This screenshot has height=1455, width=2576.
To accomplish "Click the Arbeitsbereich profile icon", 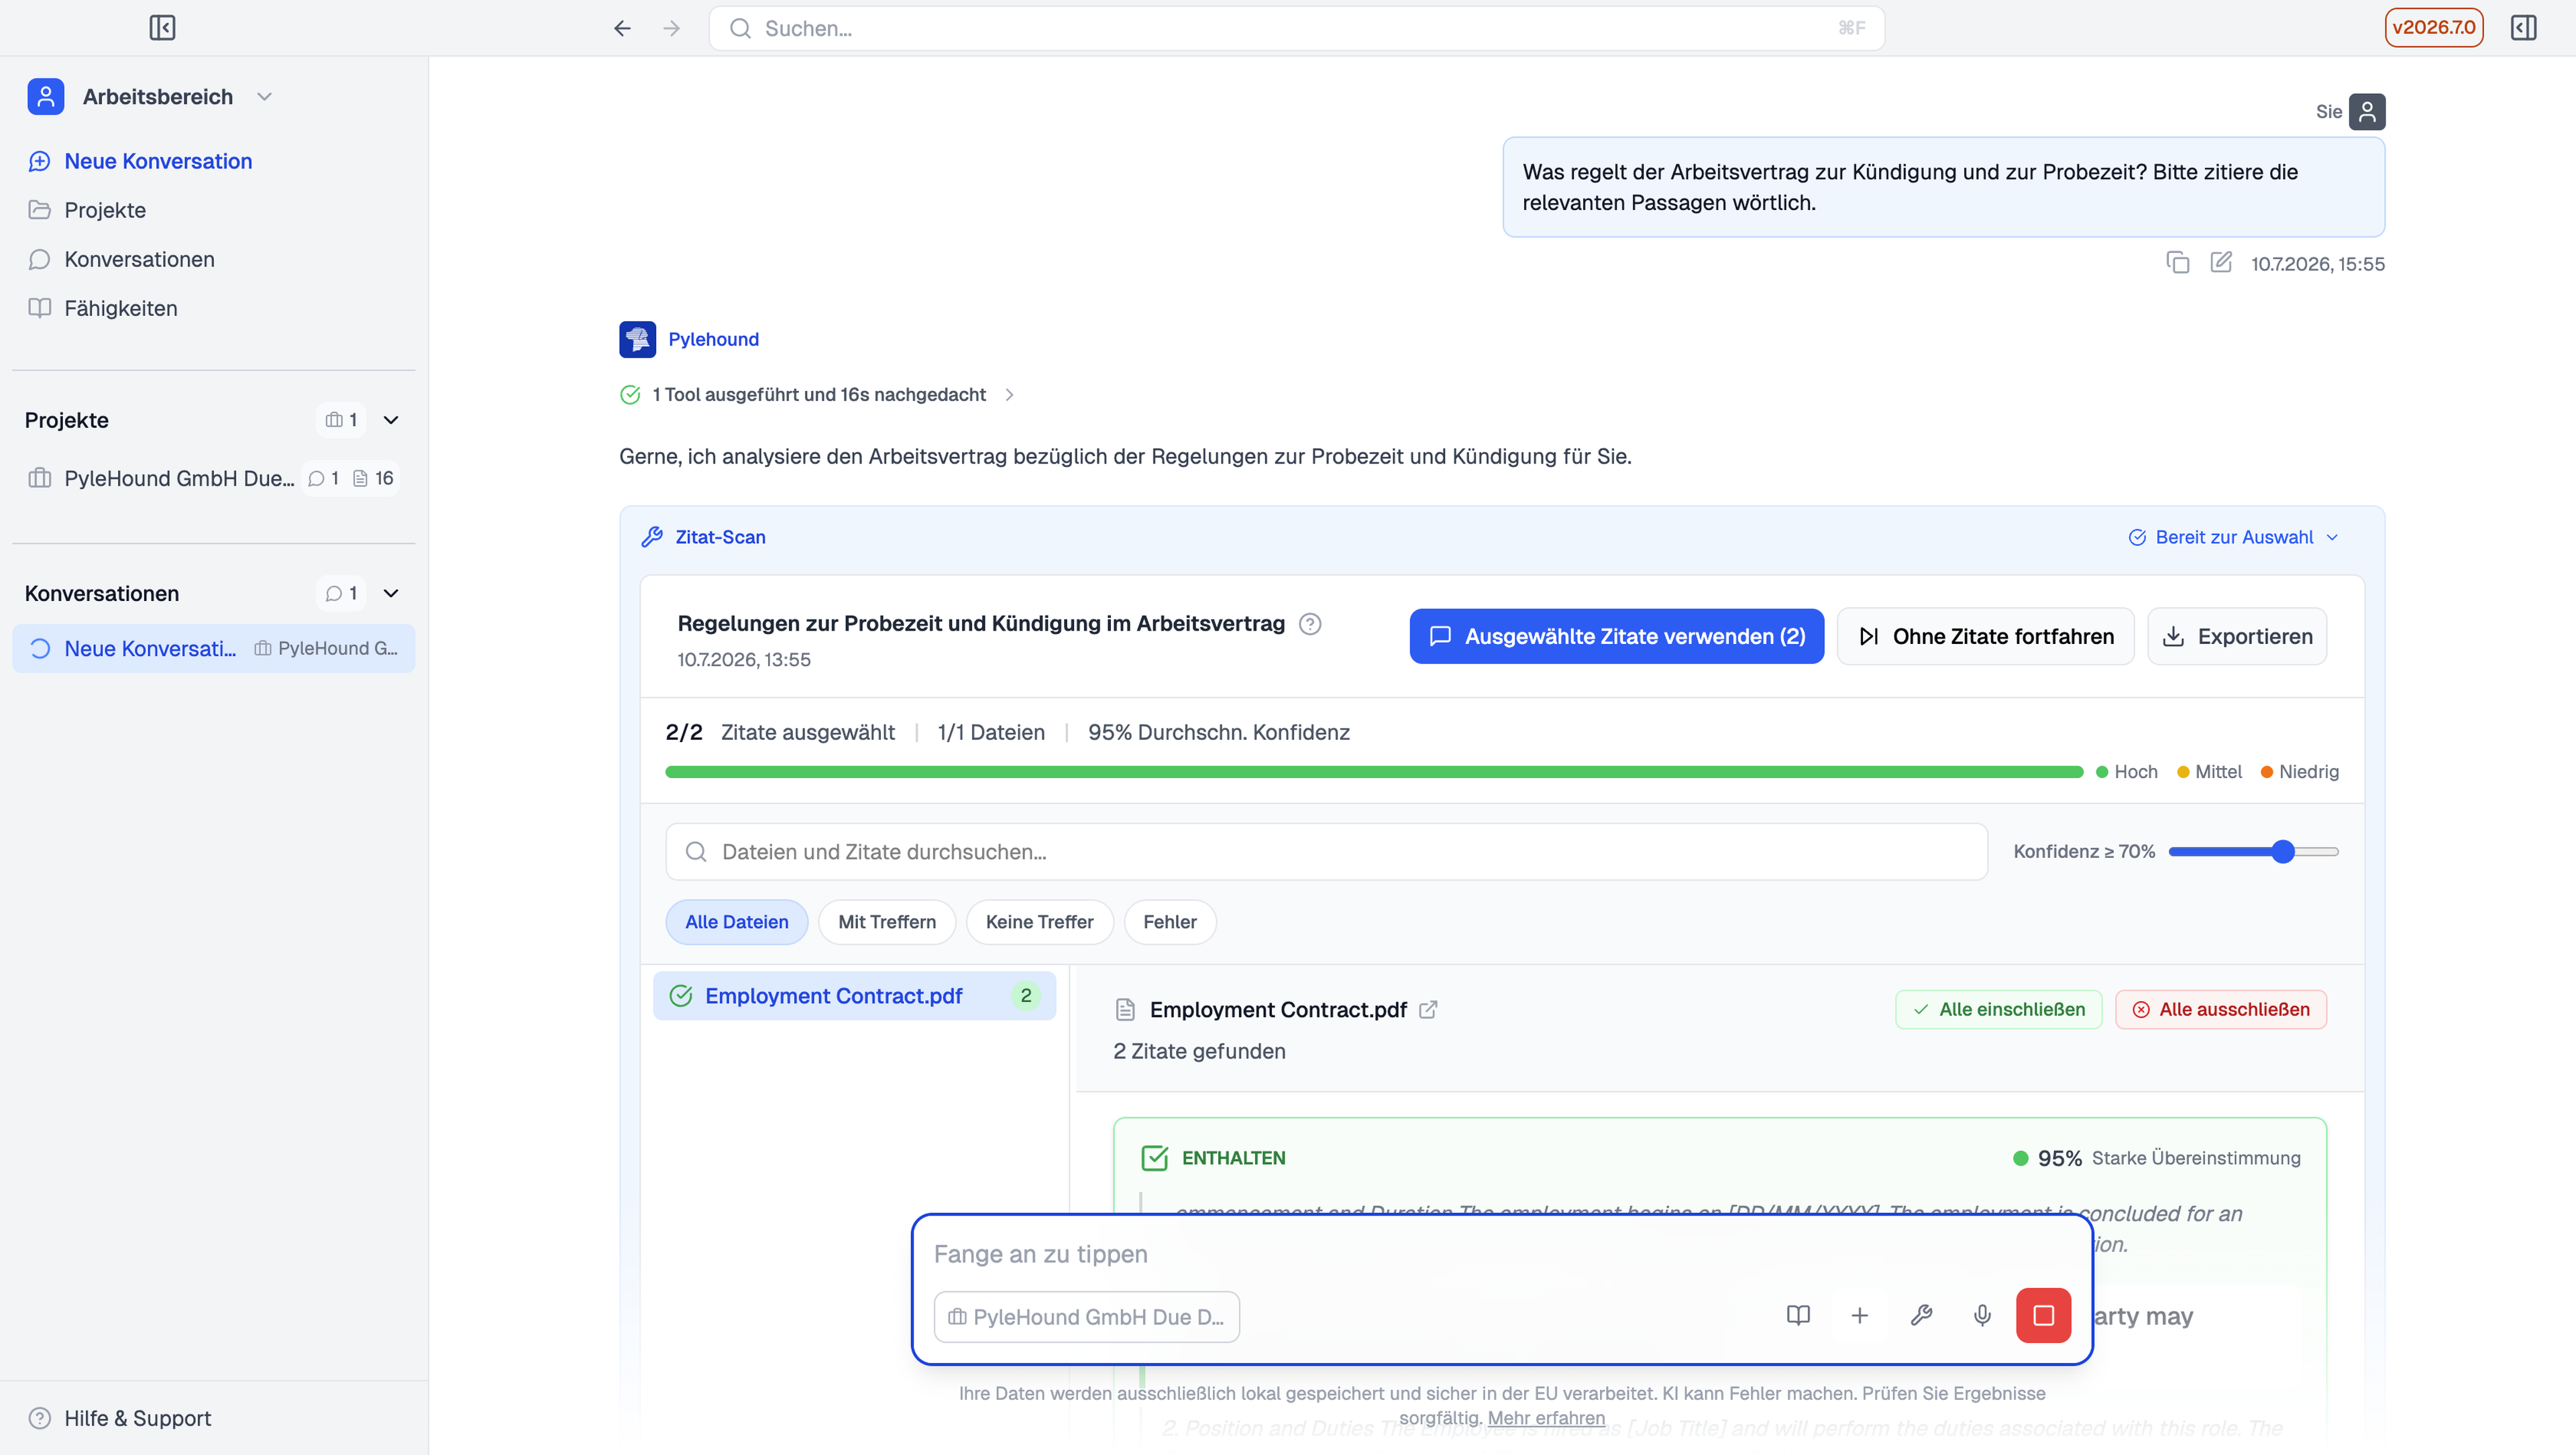I will 46,96.
